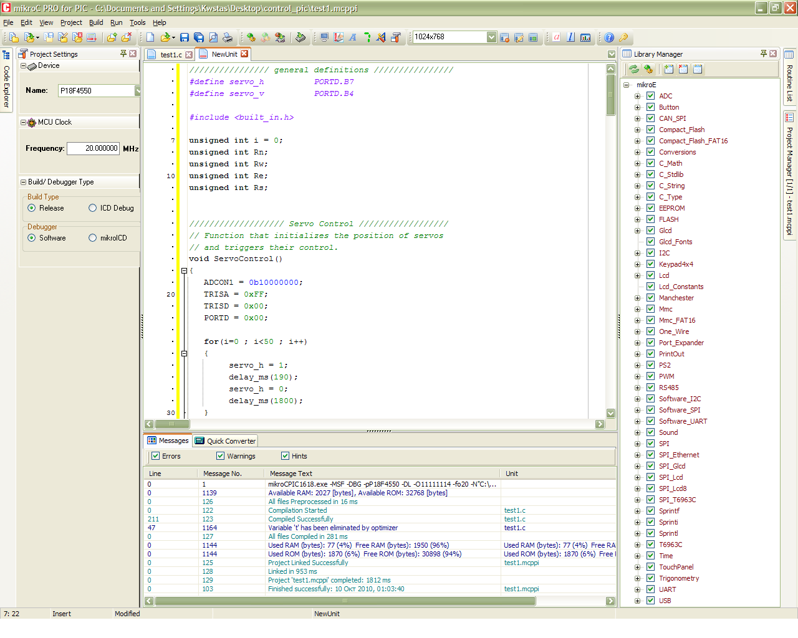Click the Program chip icon

[300, 37]
